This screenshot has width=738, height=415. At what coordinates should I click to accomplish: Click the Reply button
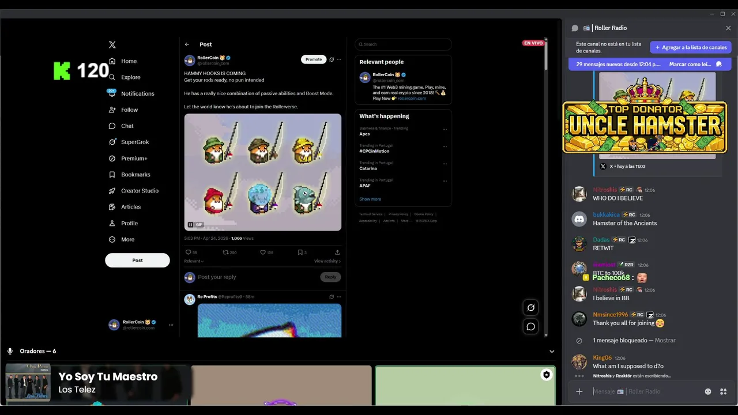(x=330, y=277)
